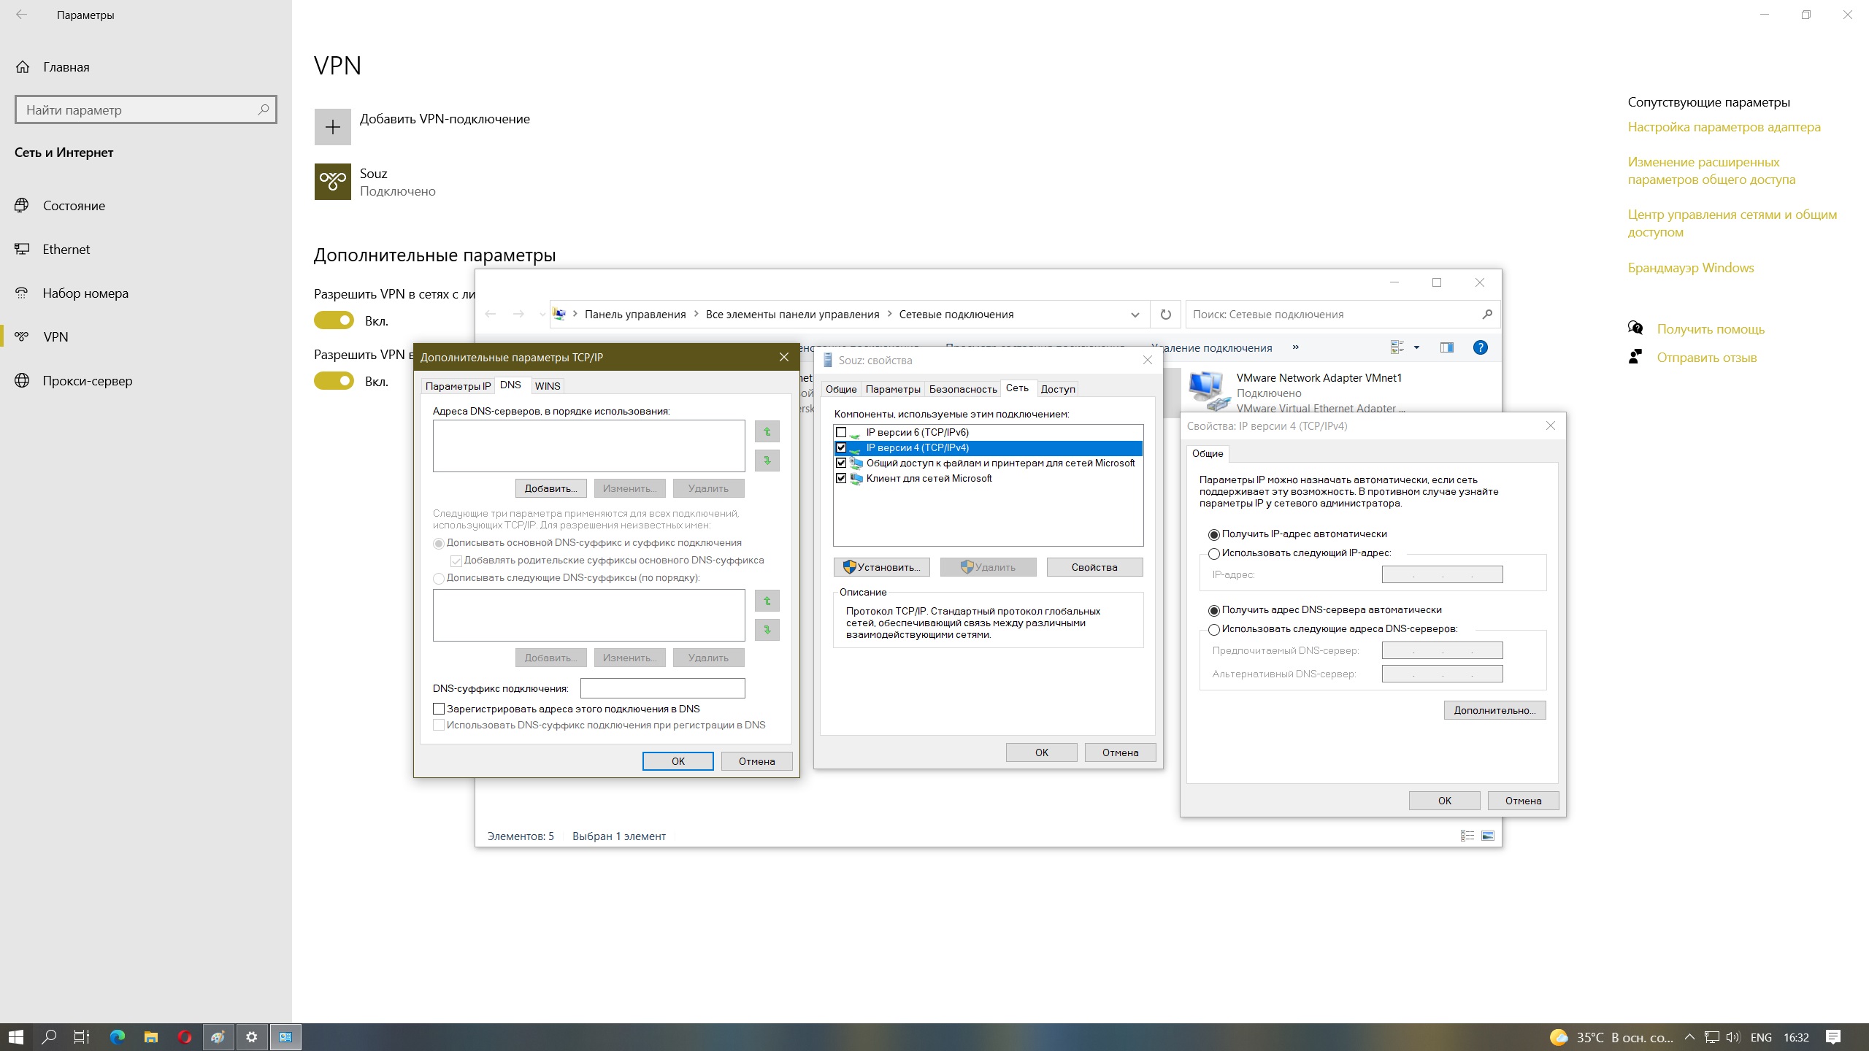The width and height of the screenshot is (1869, 1051).
Task: Go back with Settings window back arrow
Action: [x=22, y=15]
